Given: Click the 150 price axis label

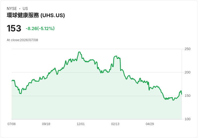Looking at the screenshot, I should [188, 96].
